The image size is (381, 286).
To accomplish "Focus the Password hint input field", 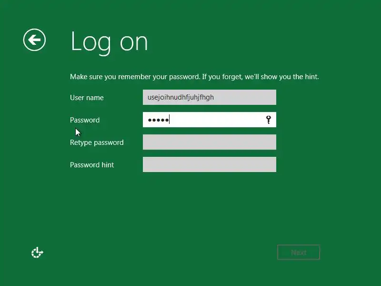I will [x=210, y=164].
